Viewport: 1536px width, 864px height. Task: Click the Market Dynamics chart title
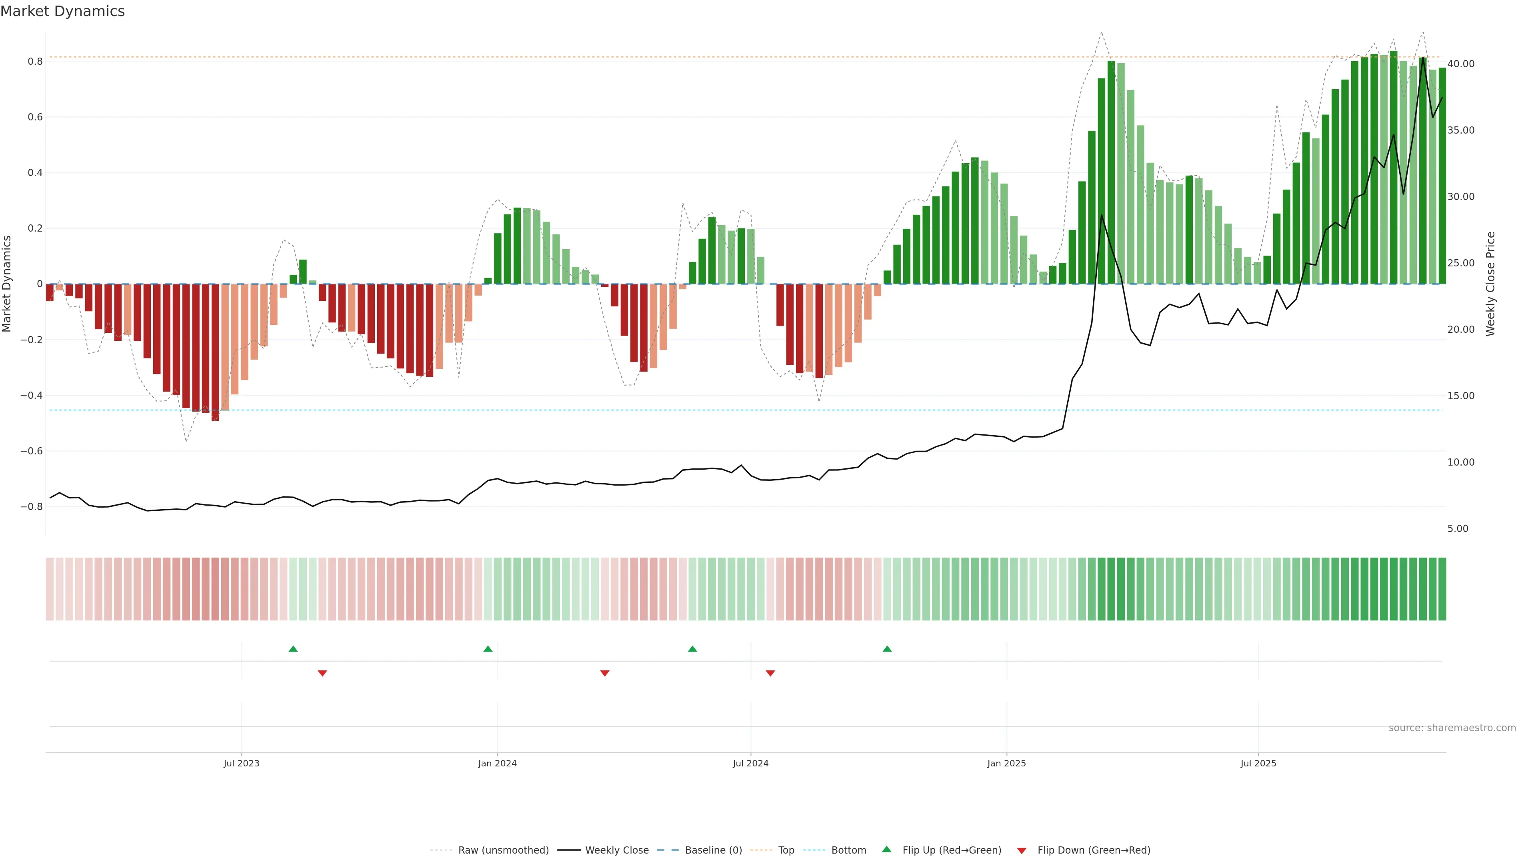[x=63, y=11]
